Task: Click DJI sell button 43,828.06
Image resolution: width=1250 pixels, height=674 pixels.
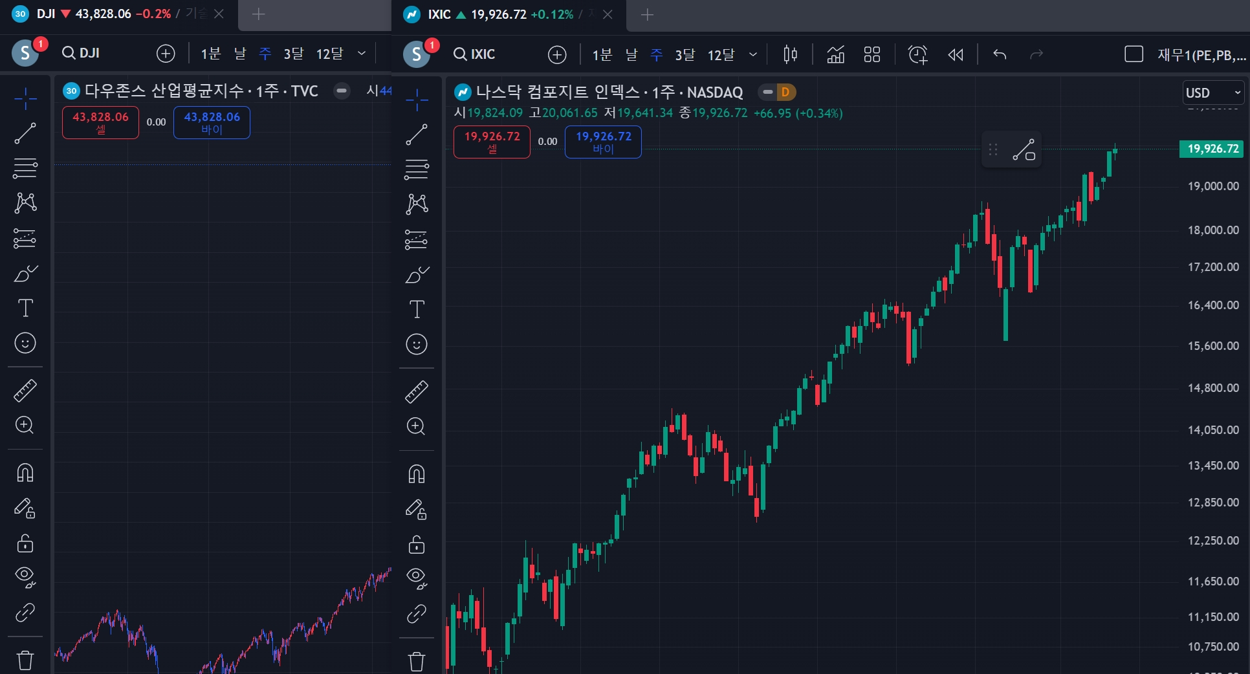Action: [x=100, y=122]
